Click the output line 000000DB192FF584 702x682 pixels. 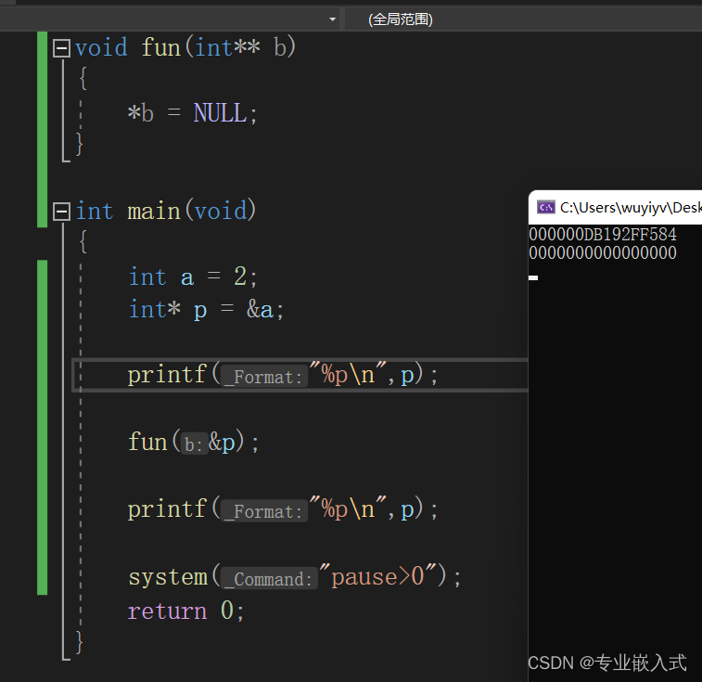point(603,235)
